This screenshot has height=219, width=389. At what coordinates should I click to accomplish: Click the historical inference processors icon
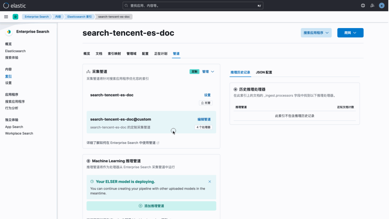[x=236, y=90]
